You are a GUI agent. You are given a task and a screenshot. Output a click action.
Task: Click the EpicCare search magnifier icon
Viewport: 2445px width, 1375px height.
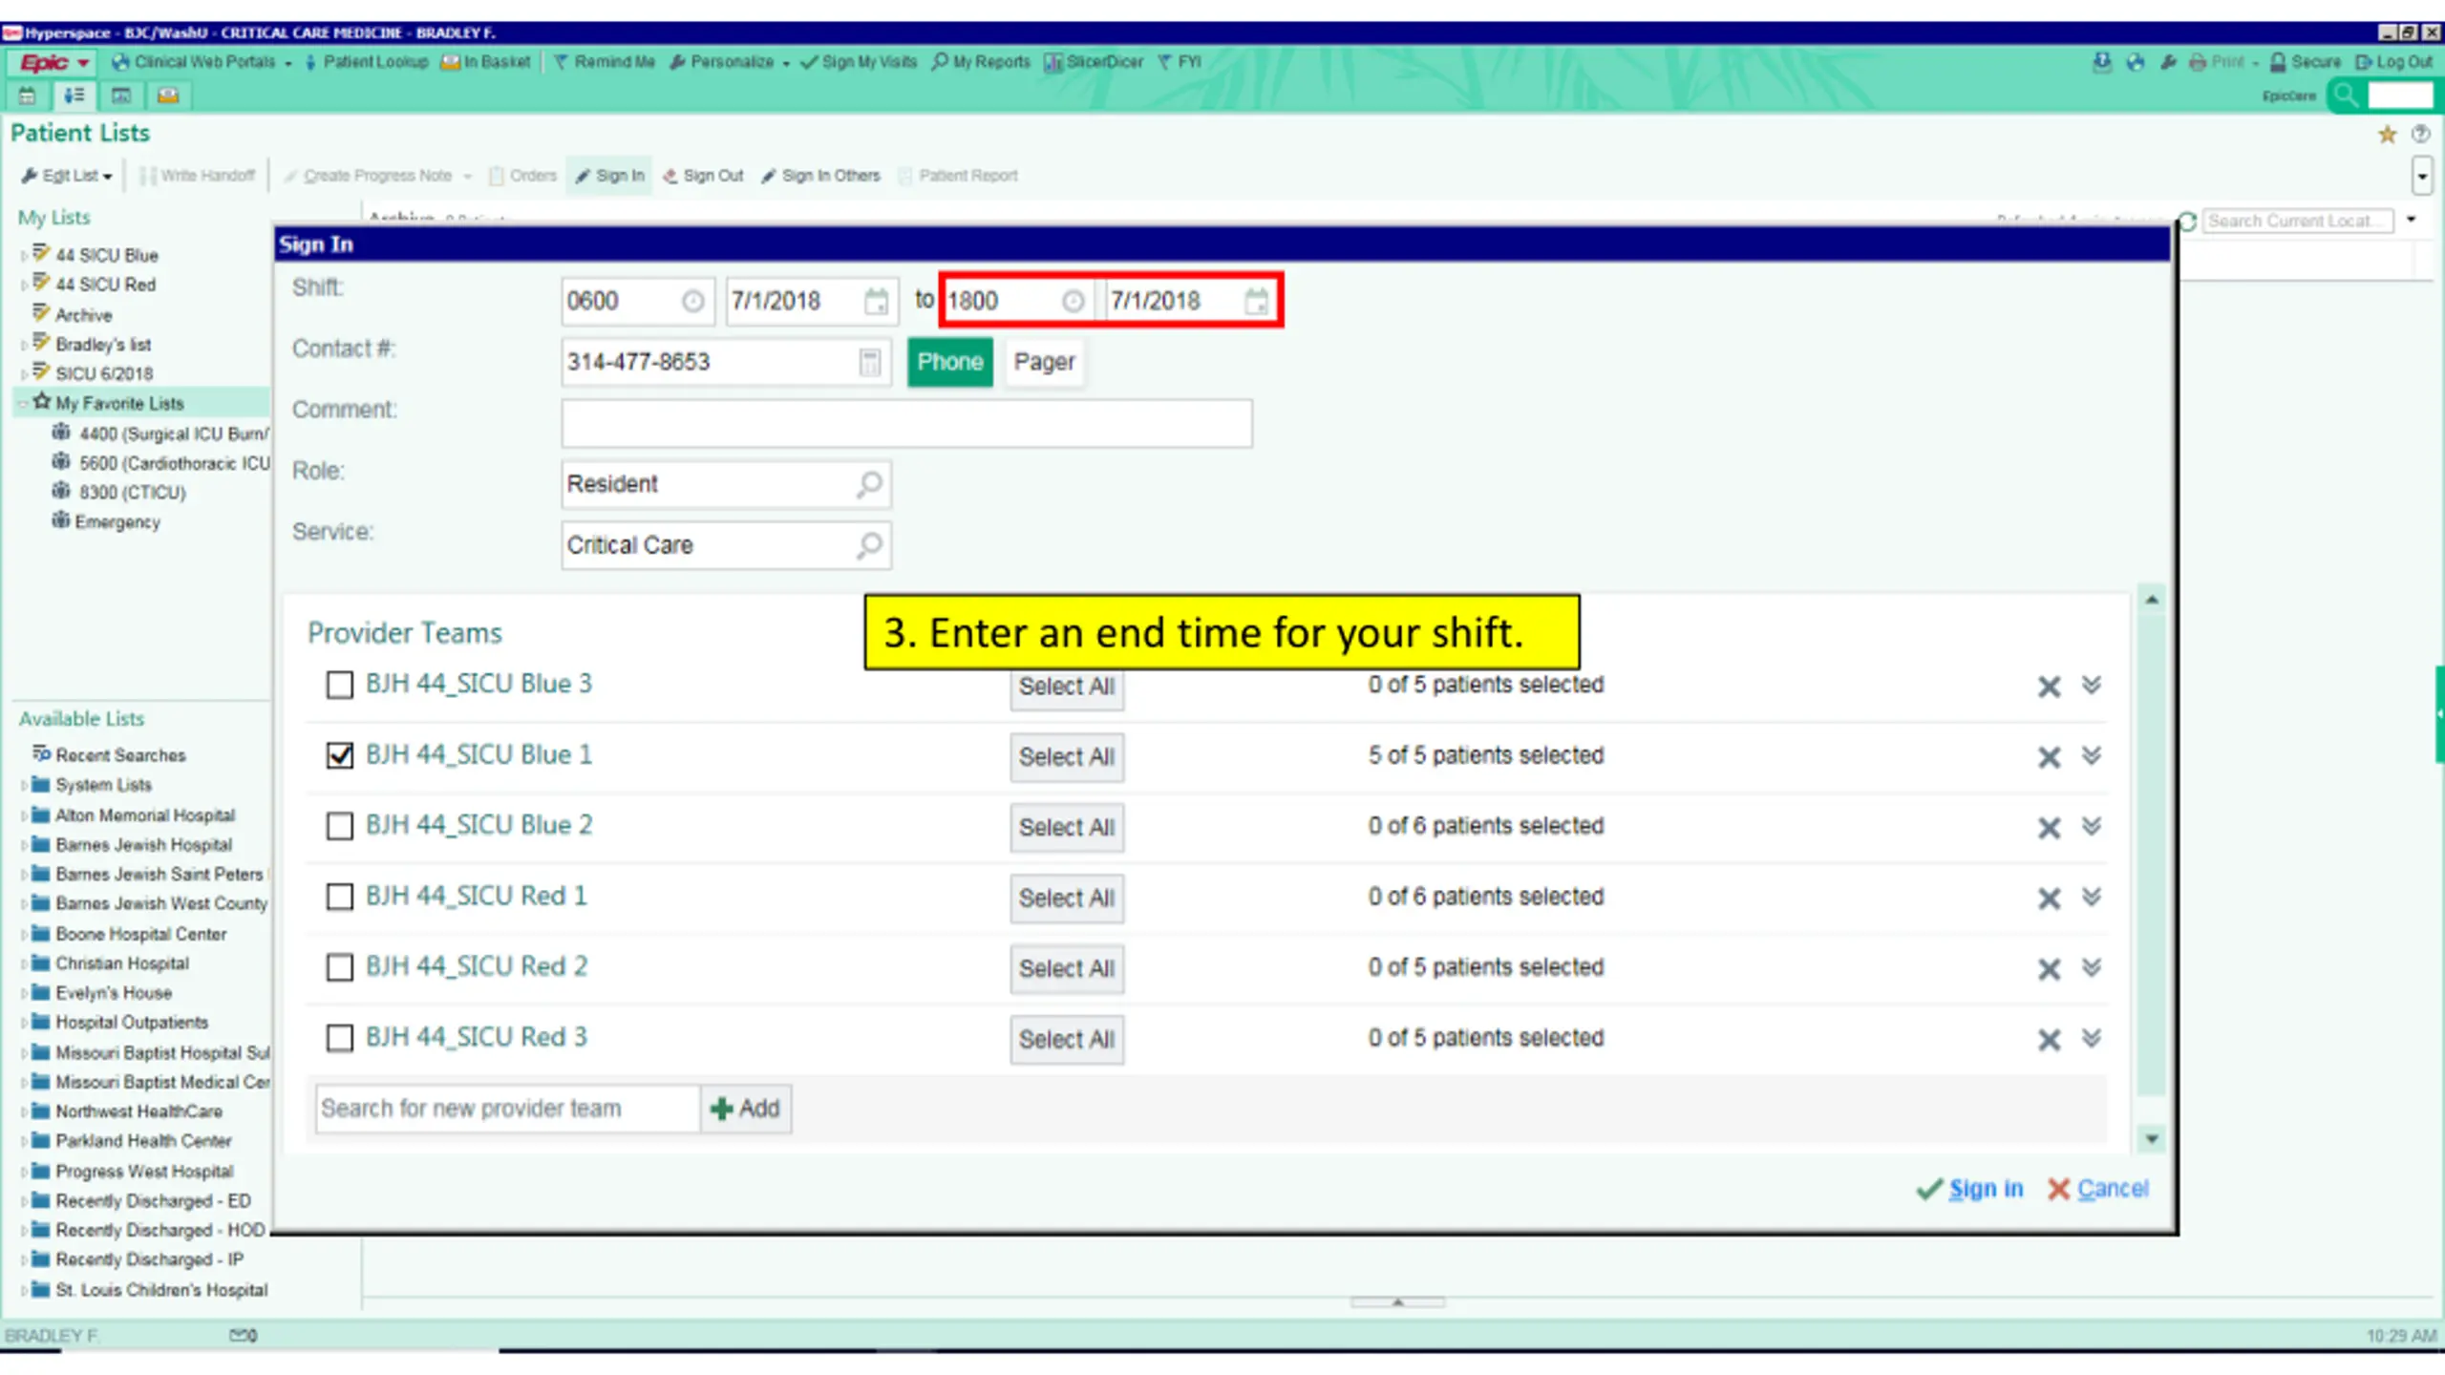coord(2346,95)
